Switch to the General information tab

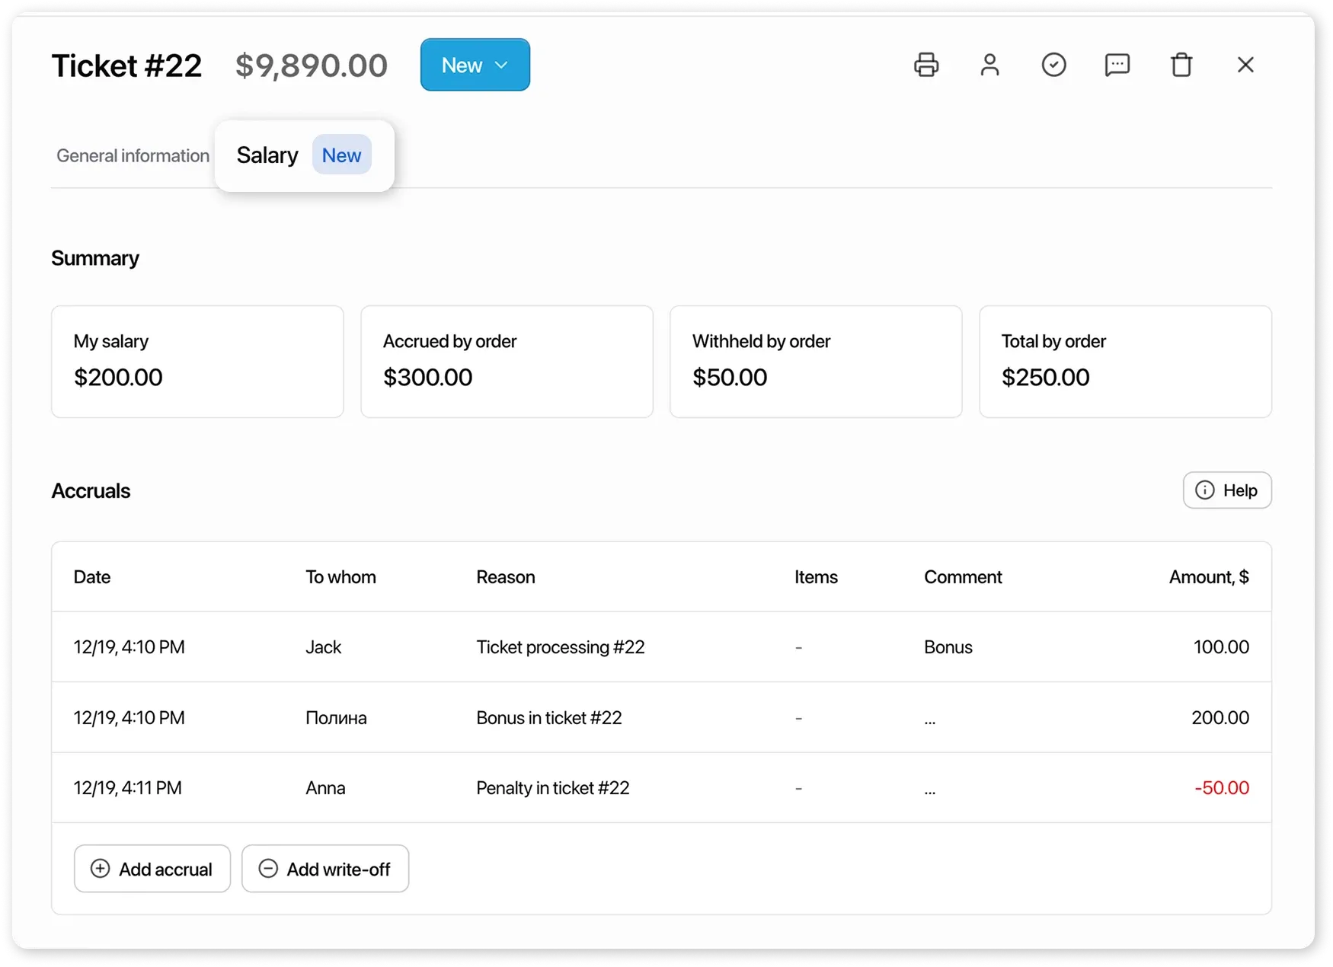(x=132, y=155)
